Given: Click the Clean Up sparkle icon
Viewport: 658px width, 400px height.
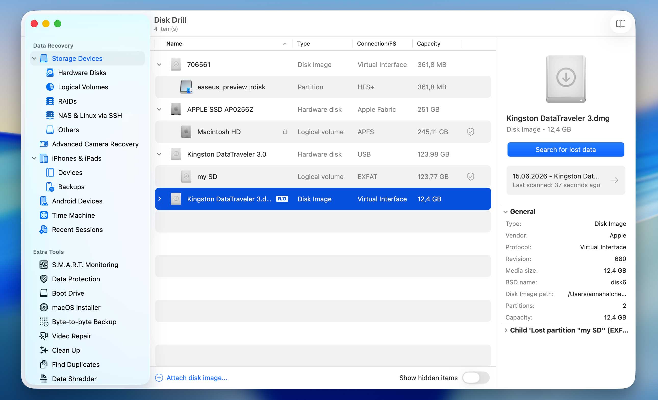Looking at the screenshot, I should click(44, 350).
